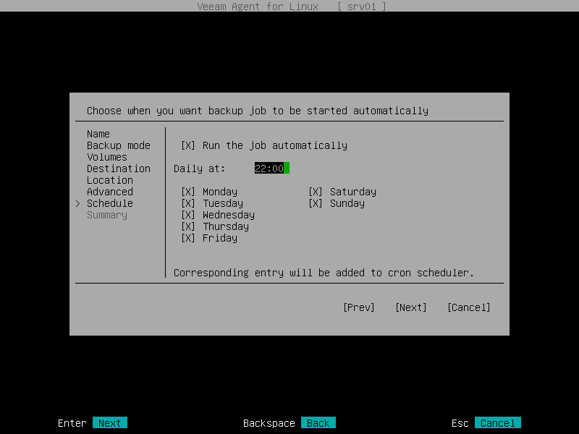Go to the Name wizard step
This screenshot has width=579, height=434.
(98, 134)
